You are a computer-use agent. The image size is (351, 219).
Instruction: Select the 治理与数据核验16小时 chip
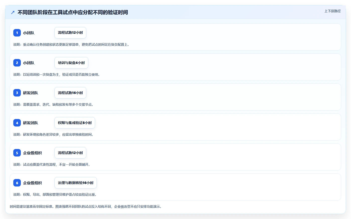pyautogui.click(x=76, y=183)
